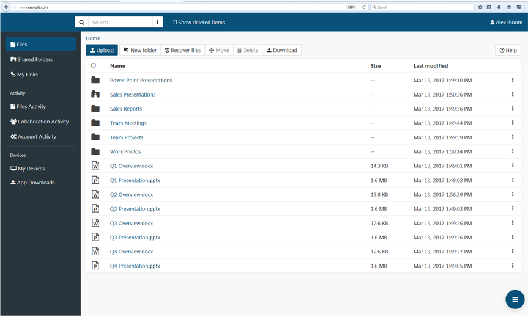
Task: Go to Shared Folders in the sidebar
Action: click(35, 59)
